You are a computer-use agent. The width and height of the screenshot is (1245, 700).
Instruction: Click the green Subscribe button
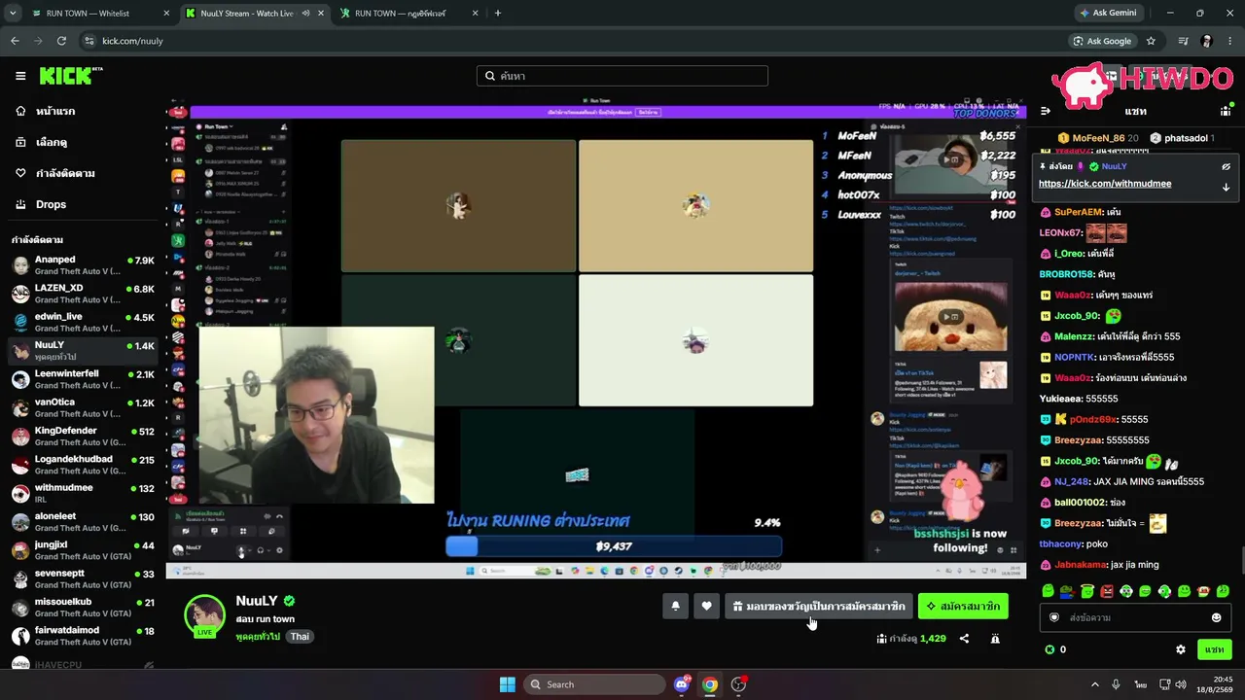[963, 607]
